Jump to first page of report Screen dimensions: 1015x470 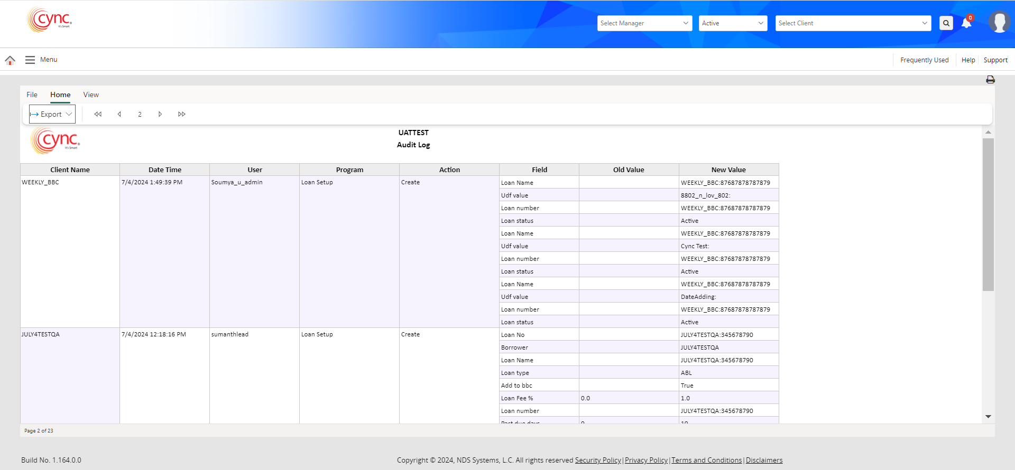(x=98, y=114)
